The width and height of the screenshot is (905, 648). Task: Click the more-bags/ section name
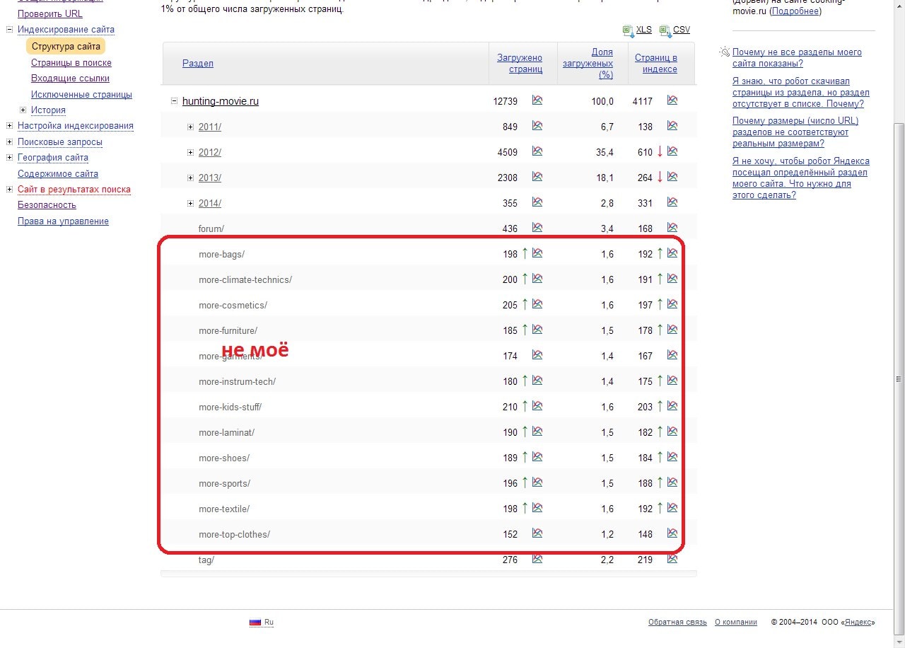coord(221,254)
